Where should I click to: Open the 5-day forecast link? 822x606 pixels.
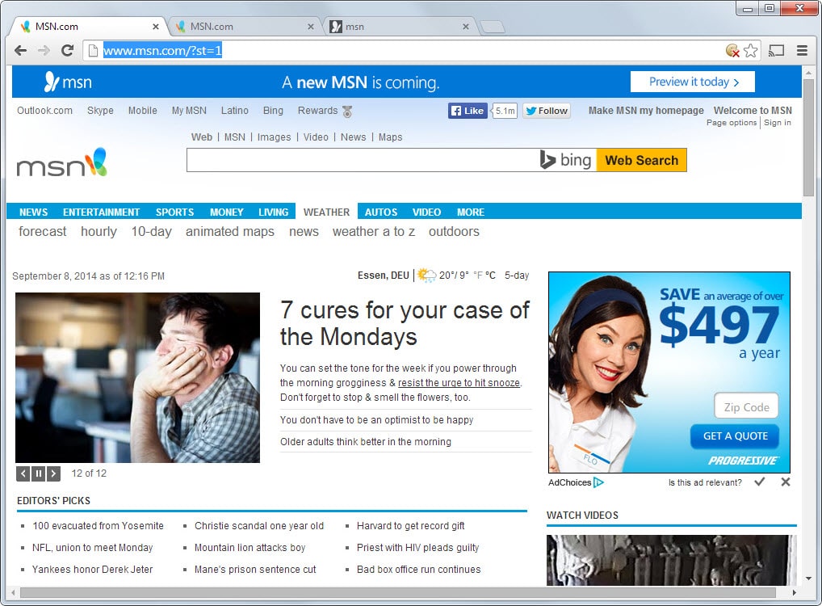coord(516,276)
